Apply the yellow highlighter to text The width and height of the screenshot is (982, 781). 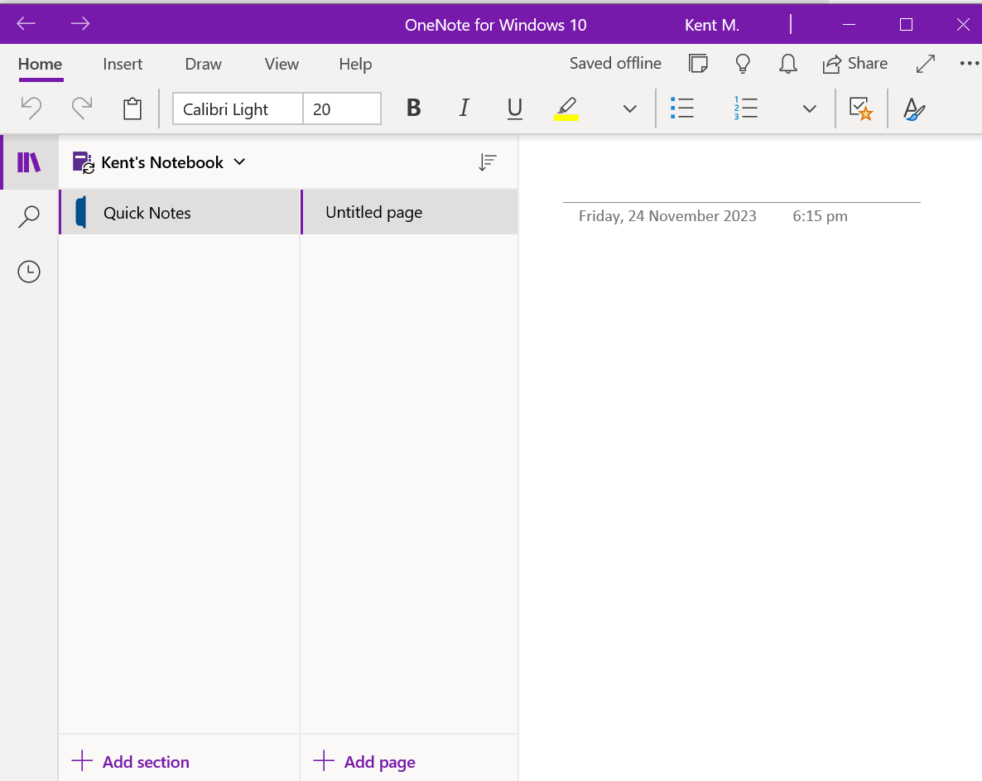566,108
